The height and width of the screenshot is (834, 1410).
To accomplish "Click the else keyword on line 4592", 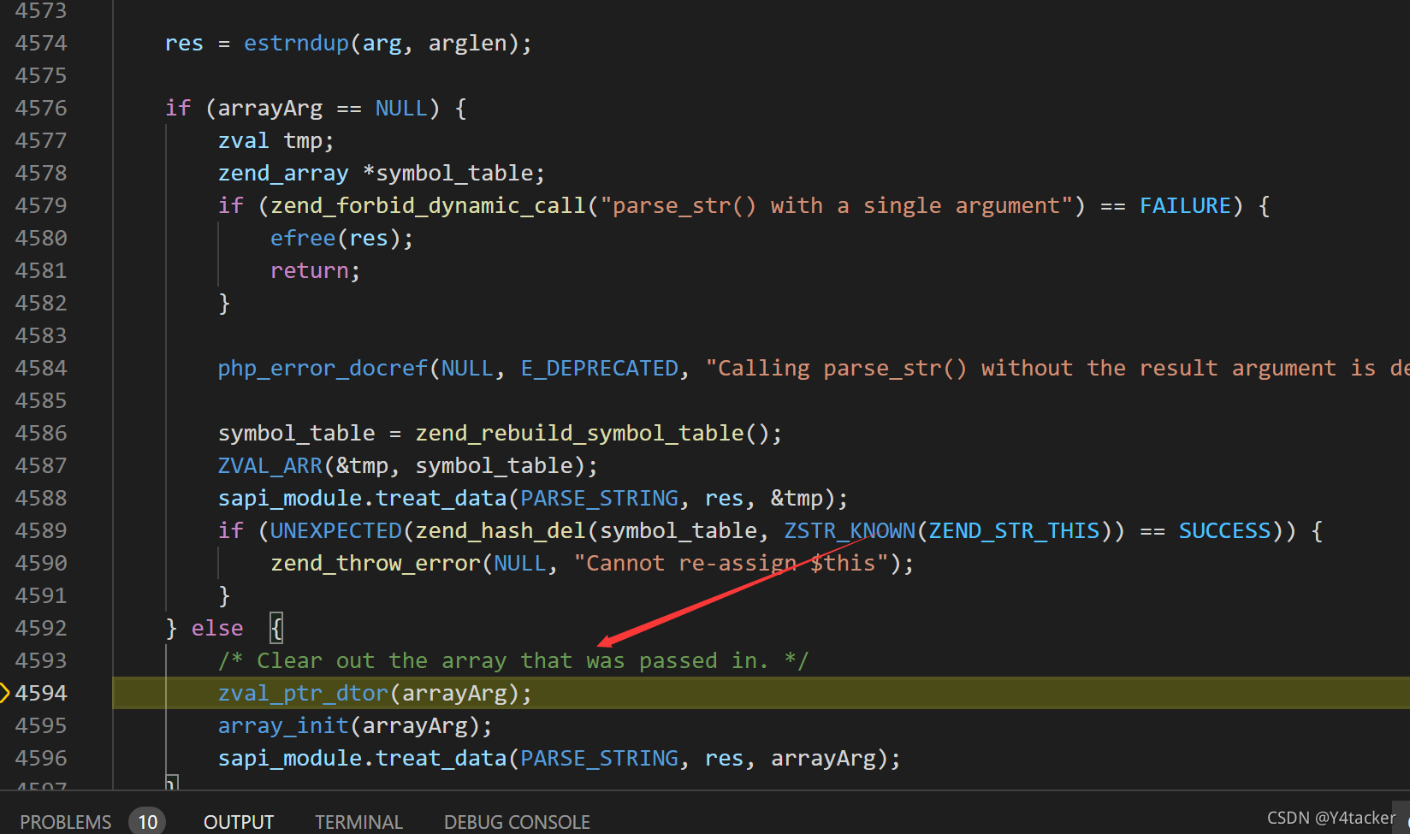I will pos(217,629).
